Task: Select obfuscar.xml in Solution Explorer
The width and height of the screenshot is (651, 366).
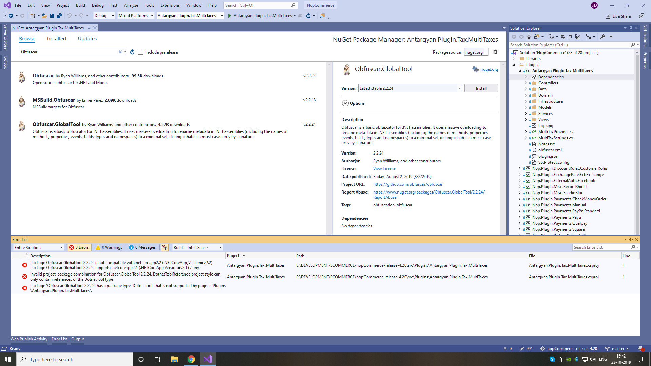Action: [550, 150]
